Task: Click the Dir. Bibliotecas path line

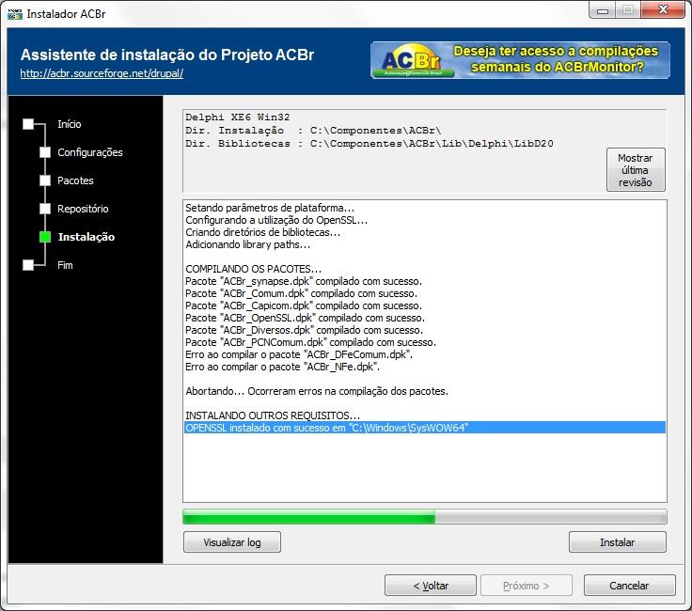Action: [x=370, y=144]
